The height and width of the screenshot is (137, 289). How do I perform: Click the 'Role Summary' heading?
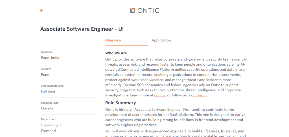point(121,103)
